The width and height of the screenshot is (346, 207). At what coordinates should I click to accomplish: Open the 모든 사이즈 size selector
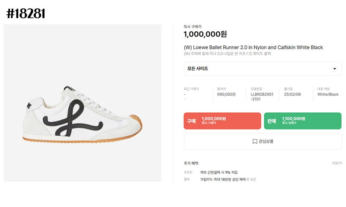[262, 69]
